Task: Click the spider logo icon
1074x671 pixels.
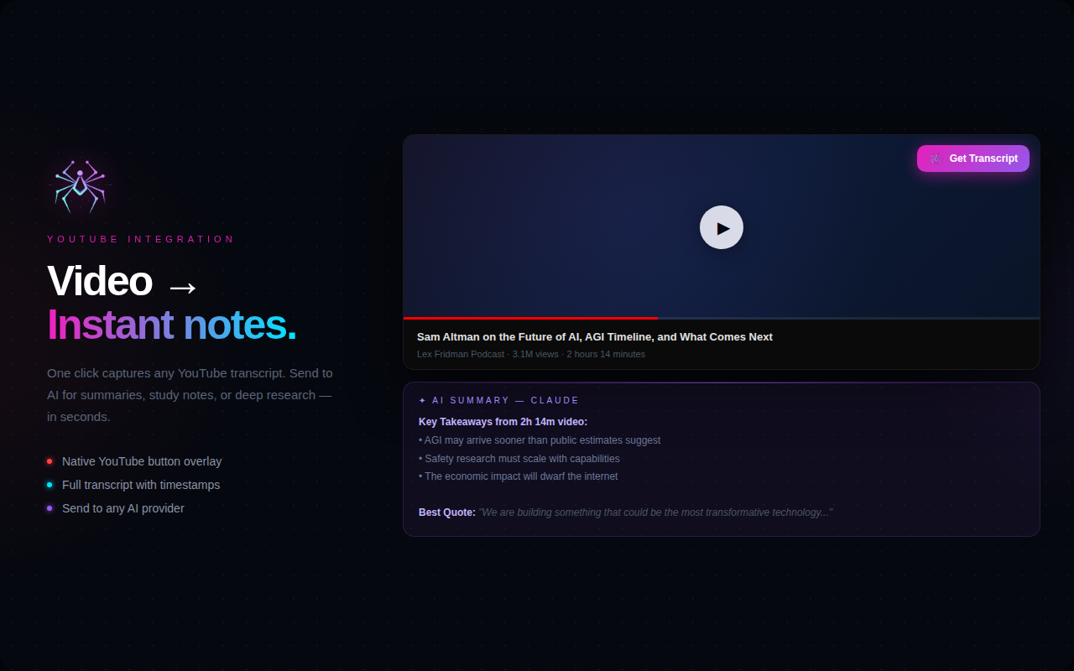Action: [x=80, y=185]
